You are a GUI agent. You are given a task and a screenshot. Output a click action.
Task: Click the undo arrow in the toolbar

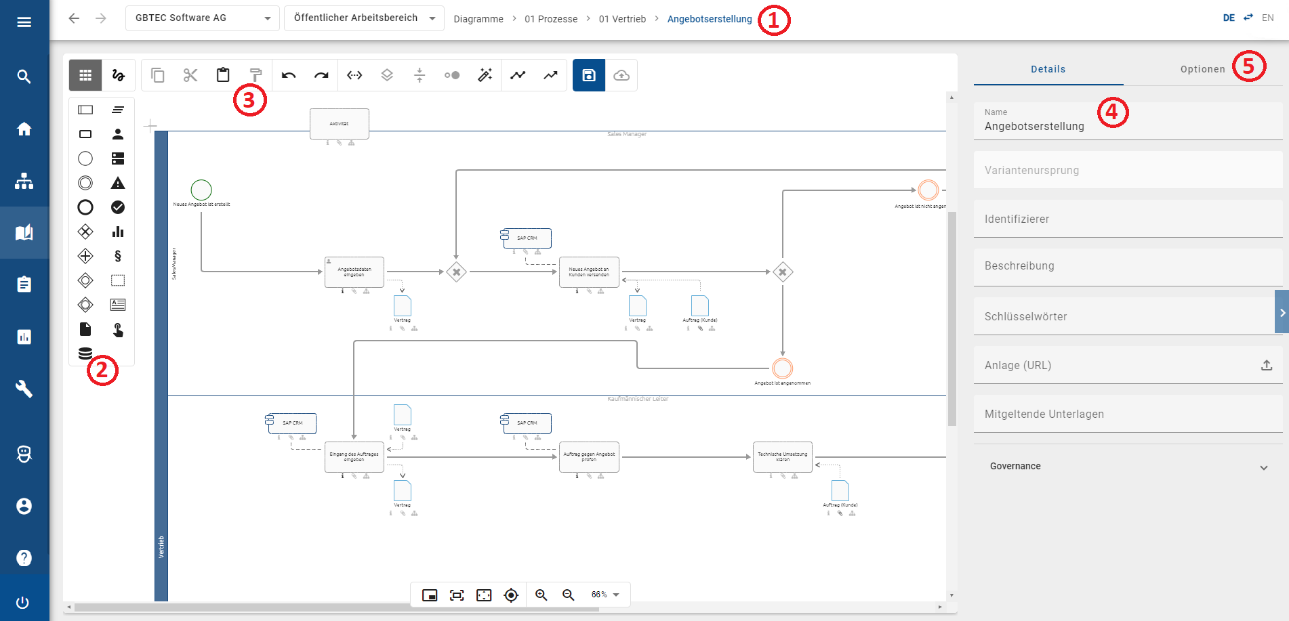click(x=289, y=75)
